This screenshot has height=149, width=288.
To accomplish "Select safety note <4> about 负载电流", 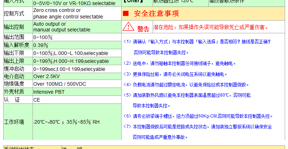I will tap(186, 84).
